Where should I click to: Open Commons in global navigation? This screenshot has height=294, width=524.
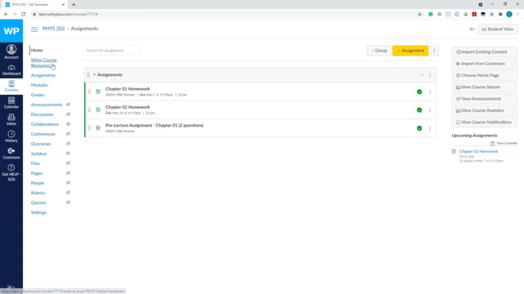(11, 153)
